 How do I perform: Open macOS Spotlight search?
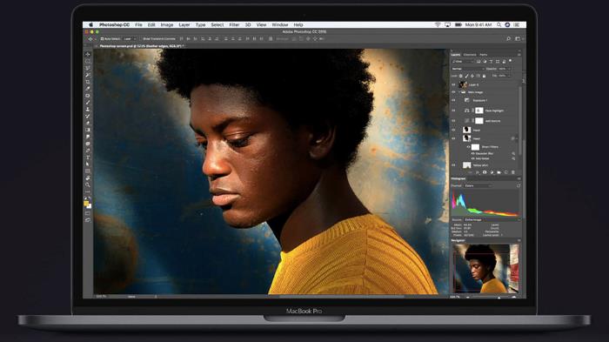pyautogui.click(x=499, y=24)
